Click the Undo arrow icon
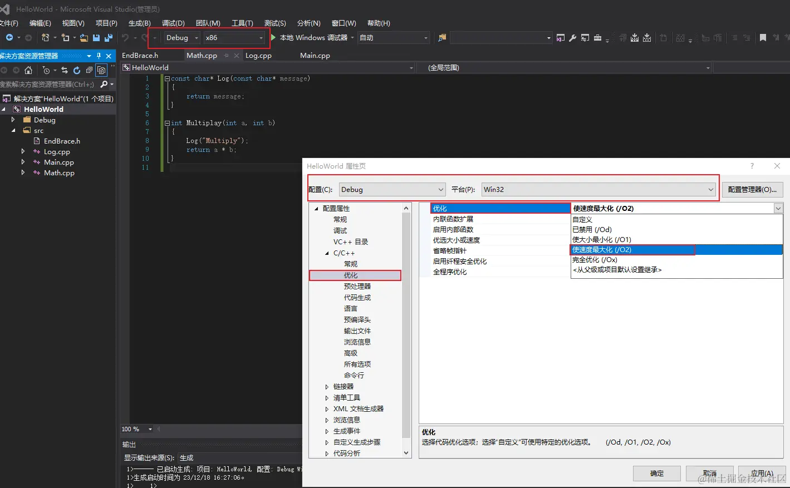The height and width of the screenshot is (488, 790). 125,38
